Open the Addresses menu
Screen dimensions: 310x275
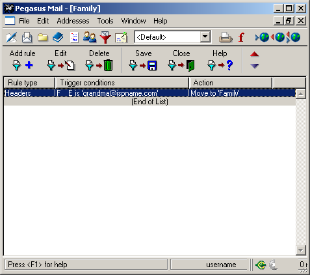pos(73,21)
